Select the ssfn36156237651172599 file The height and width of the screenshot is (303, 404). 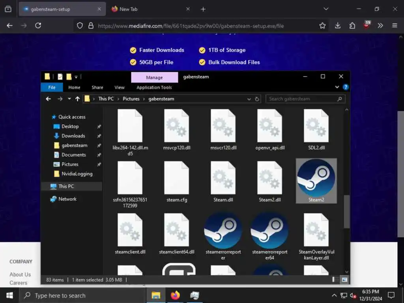[x=130, y=185]
